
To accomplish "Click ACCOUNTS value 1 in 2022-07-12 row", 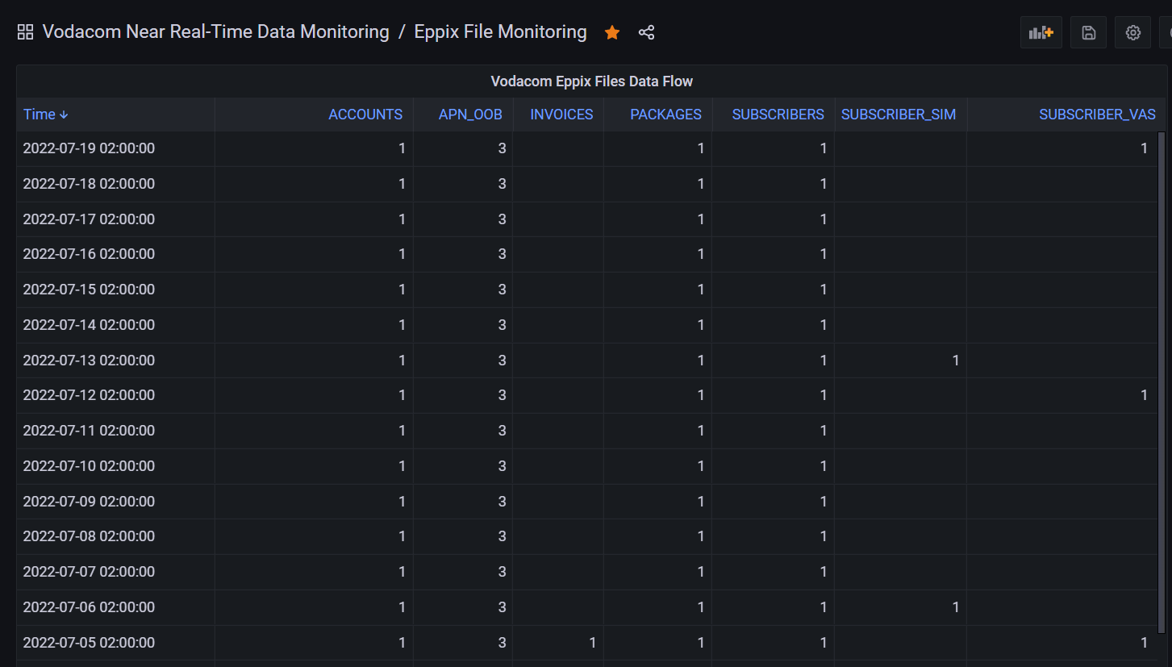I will (402, 395).
